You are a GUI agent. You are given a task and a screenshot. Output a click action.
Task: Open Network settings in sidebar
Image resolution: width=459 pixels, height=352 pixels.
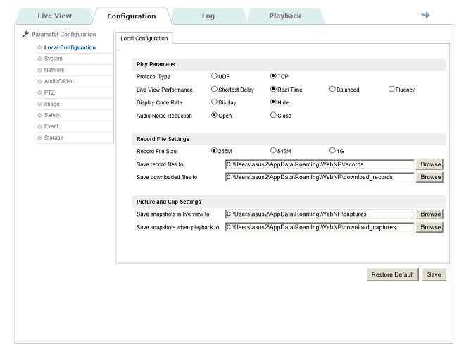coord(54,70)
